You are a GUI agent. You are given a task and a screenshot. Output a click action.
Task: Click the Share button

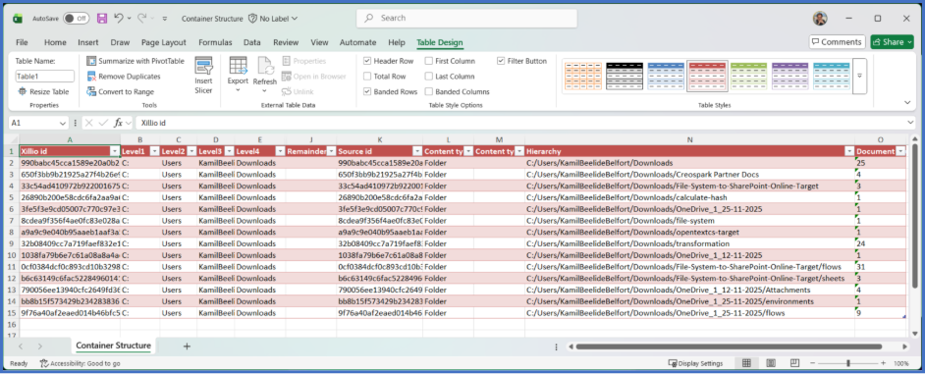coord(892,42)
